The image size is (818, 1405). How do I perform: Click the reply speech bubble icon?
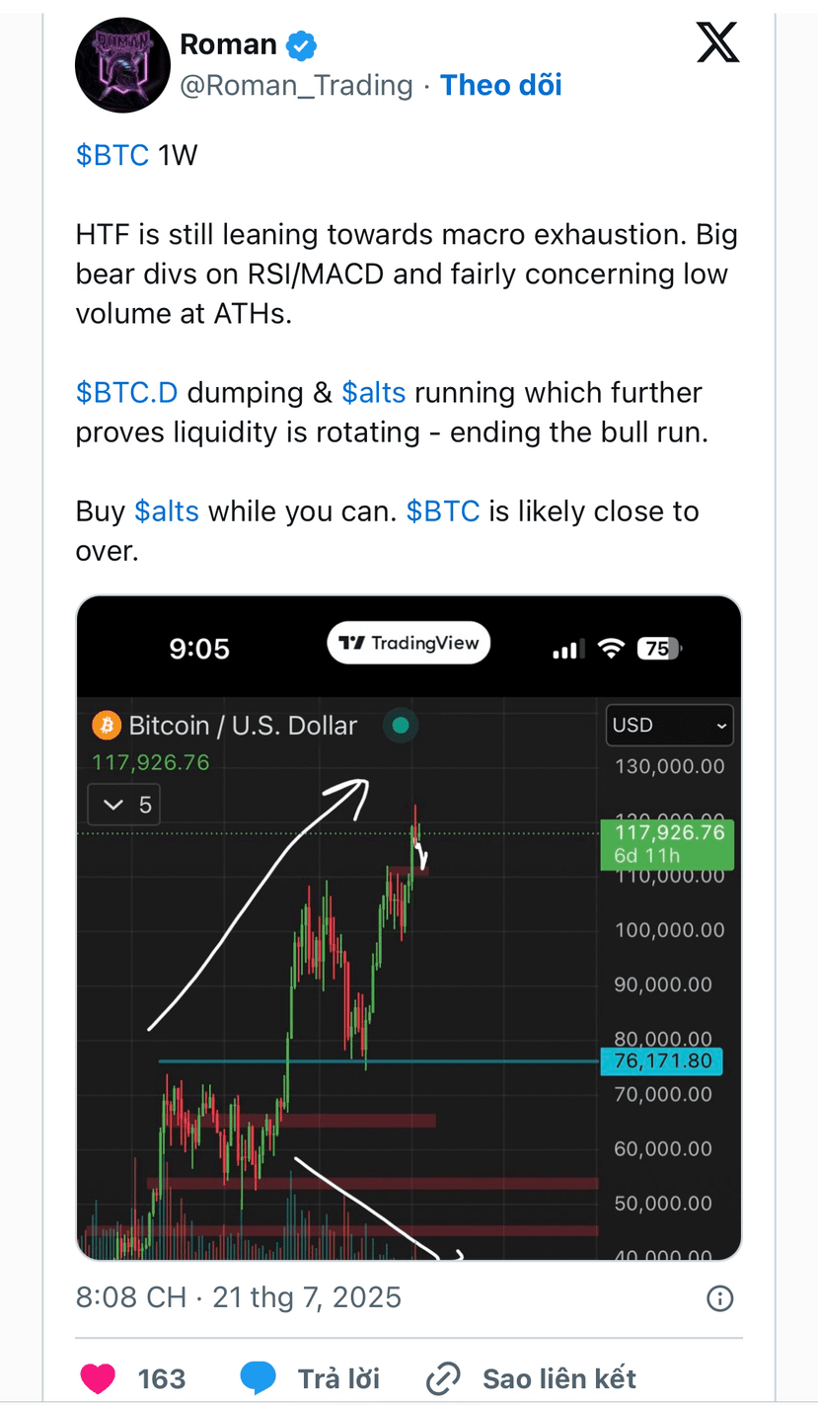click(x=259, y=1378)
